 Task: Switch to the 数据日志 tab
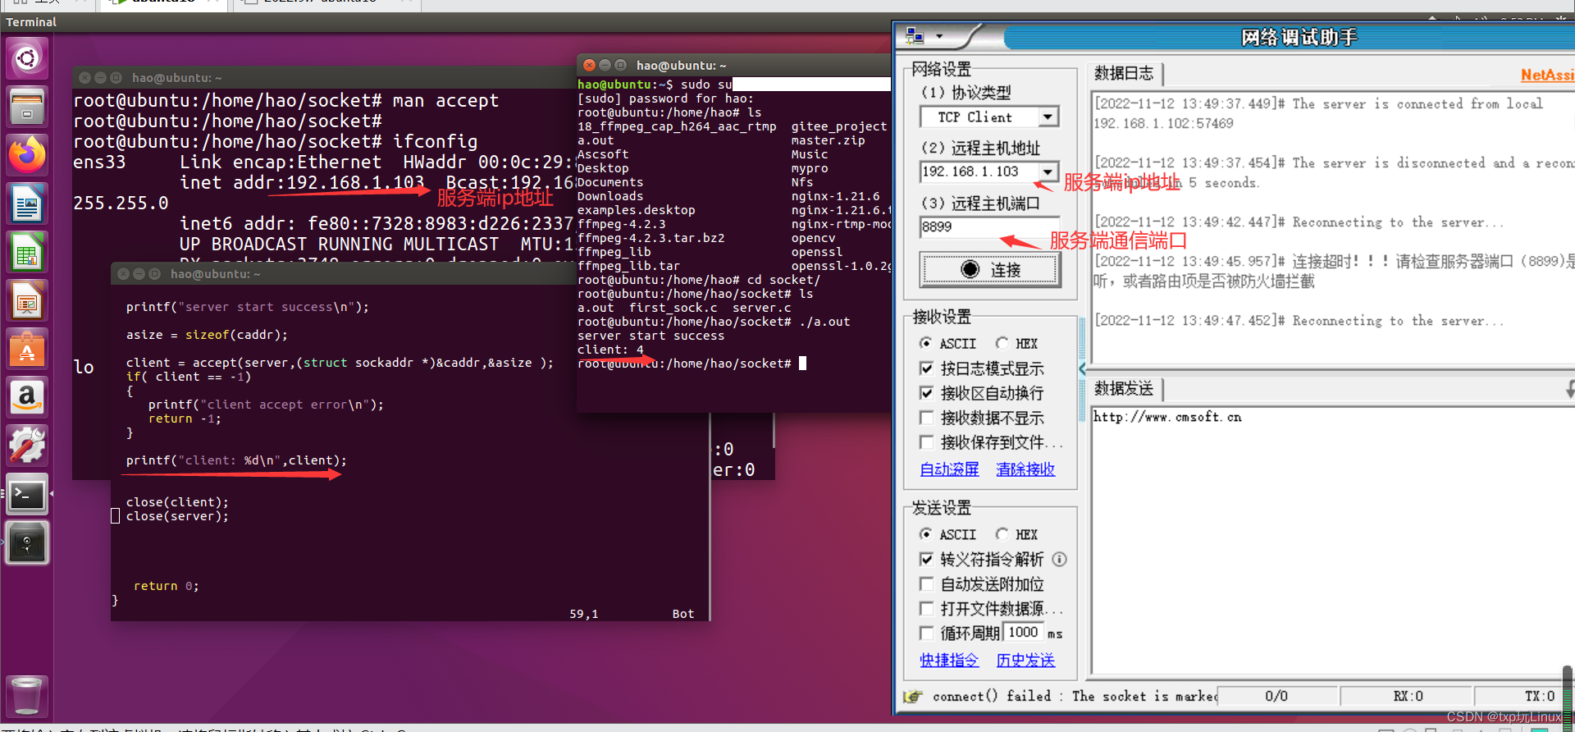1124,74
